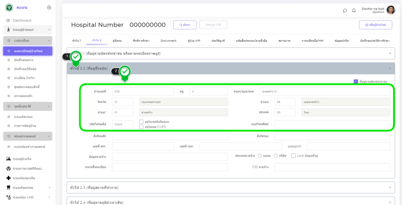Open the notifications bell
Image resolution: width=402 pixels, height=205 pixels.
(x=354, y=11)
